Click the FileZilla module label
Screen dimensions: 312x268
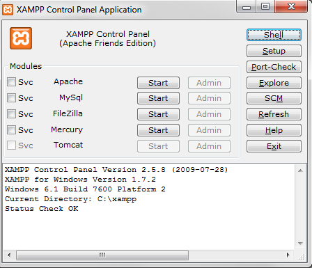68,113
